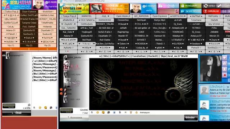Join the Samsun 55 room
This screenshot has width=230, height=129.
pos(160,36)
